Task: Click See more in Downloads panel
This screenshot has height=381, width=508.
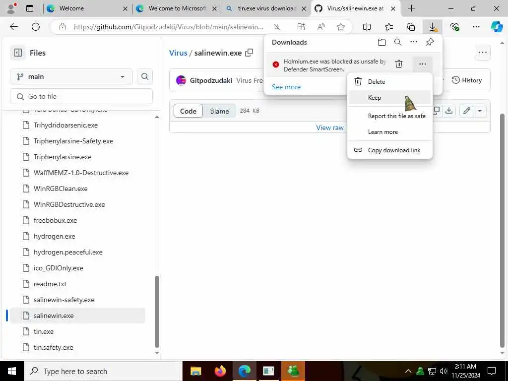Action: tap(286, 87)
